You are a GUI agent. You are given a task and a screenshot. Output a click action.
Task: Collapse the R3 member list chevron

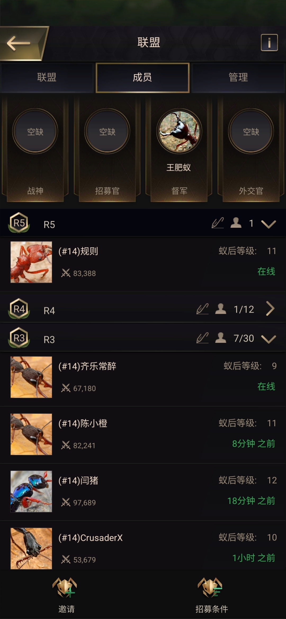click(269, 339)
